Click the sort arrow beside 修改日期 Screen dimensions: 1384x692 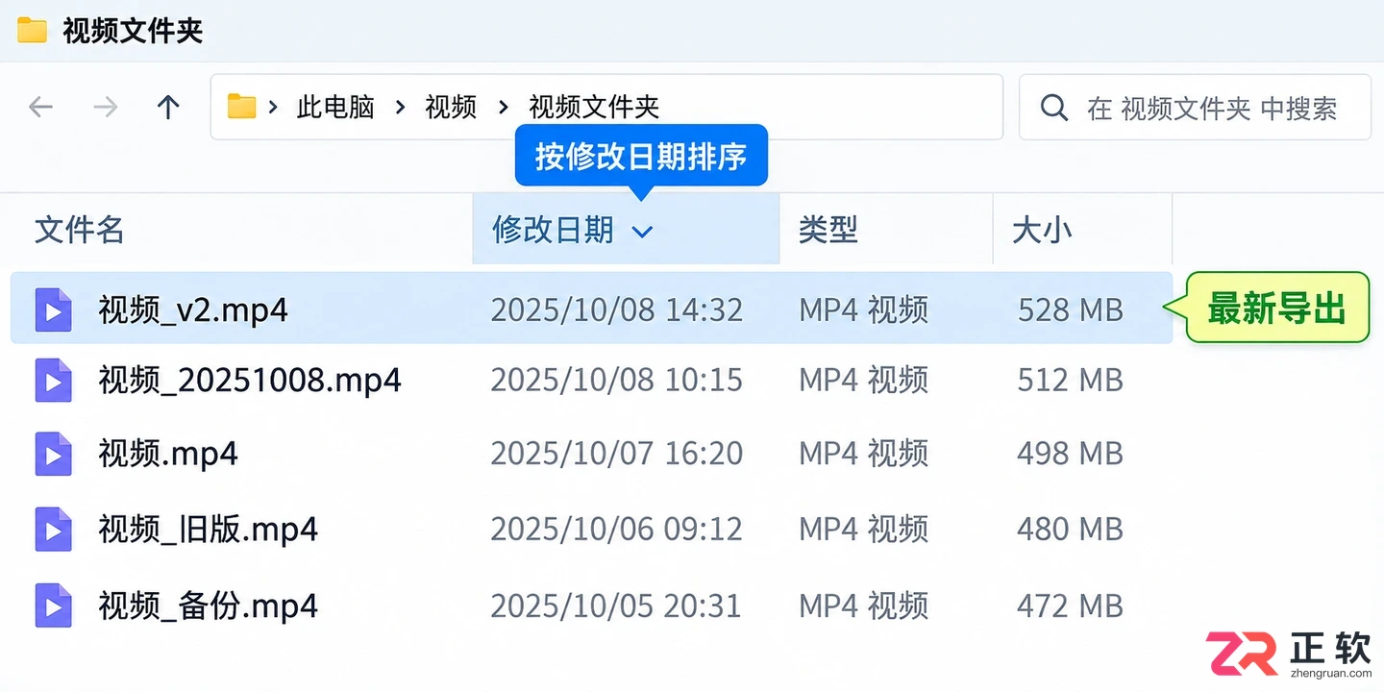pyautogui.click(x=643, y=232)
